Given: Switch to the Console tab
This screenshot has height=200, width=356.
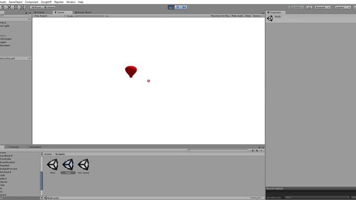Looking at the screenshot, I should tap(12, 147).
